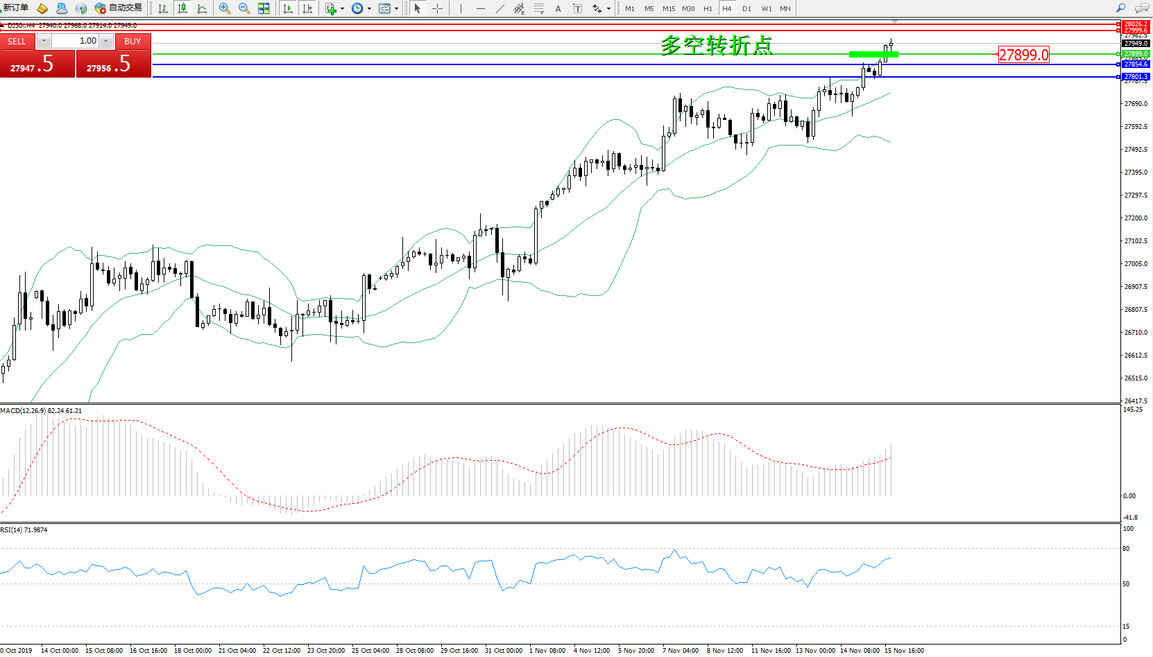1153x657 pixels.
Task: Click the green 27899.0 price line marker
Action: [x=1136, y=54]
